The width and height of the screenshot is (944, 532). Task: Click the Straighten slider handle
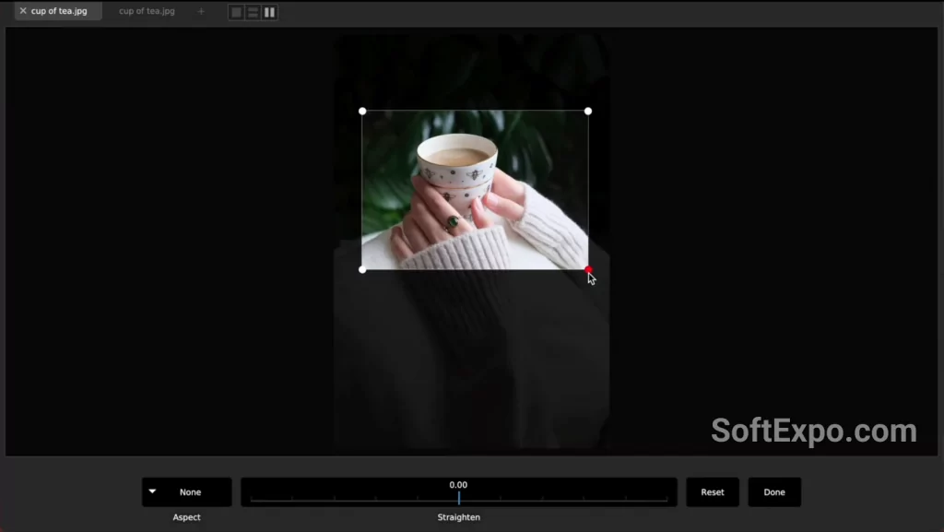coord(458,500)
